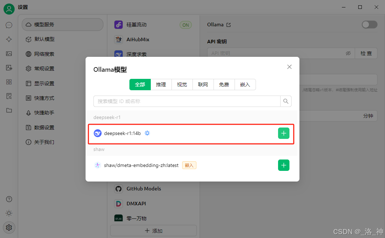Collapse the shaw group header
The height and width of the screenshot is (238, 385).
pos(191,150)
